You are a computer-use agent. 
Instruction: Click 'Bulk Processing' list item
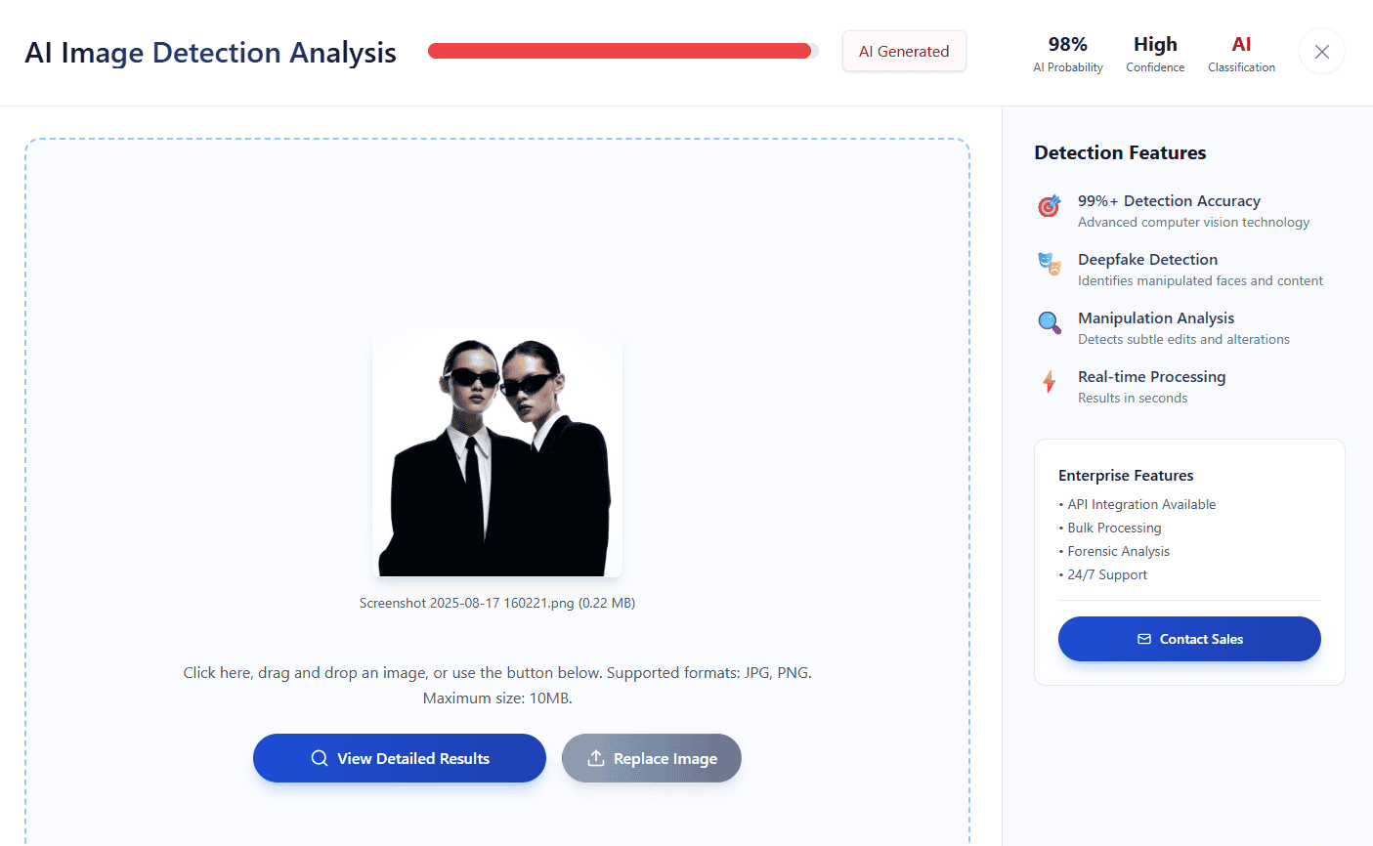[x=1110, y=528]
